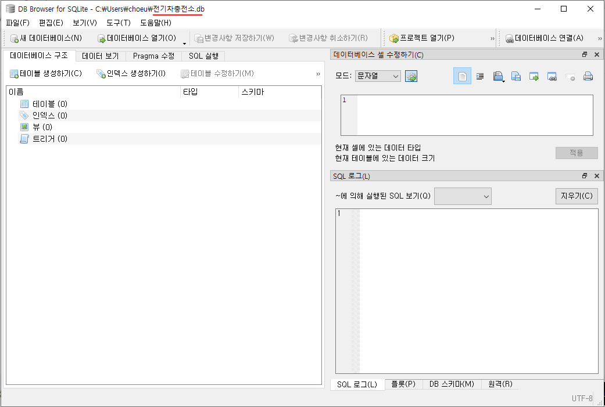Screen dimensions: 605x407
Task: Toggle the indent/word wrap icon in the cell editor
Action: [x=480, y=76]
